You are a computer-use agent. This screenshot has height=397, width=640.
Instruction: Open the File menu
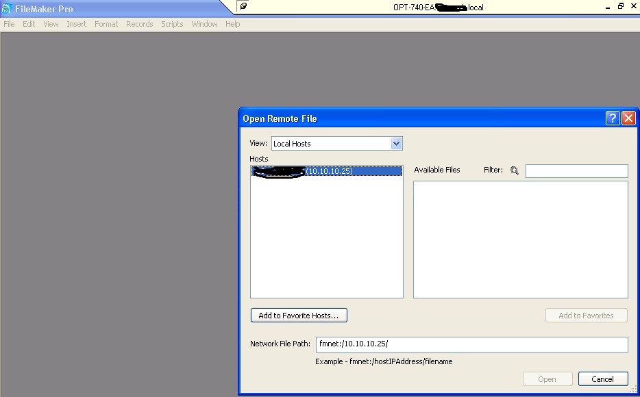pyautogui.click(x=9, y=24)
